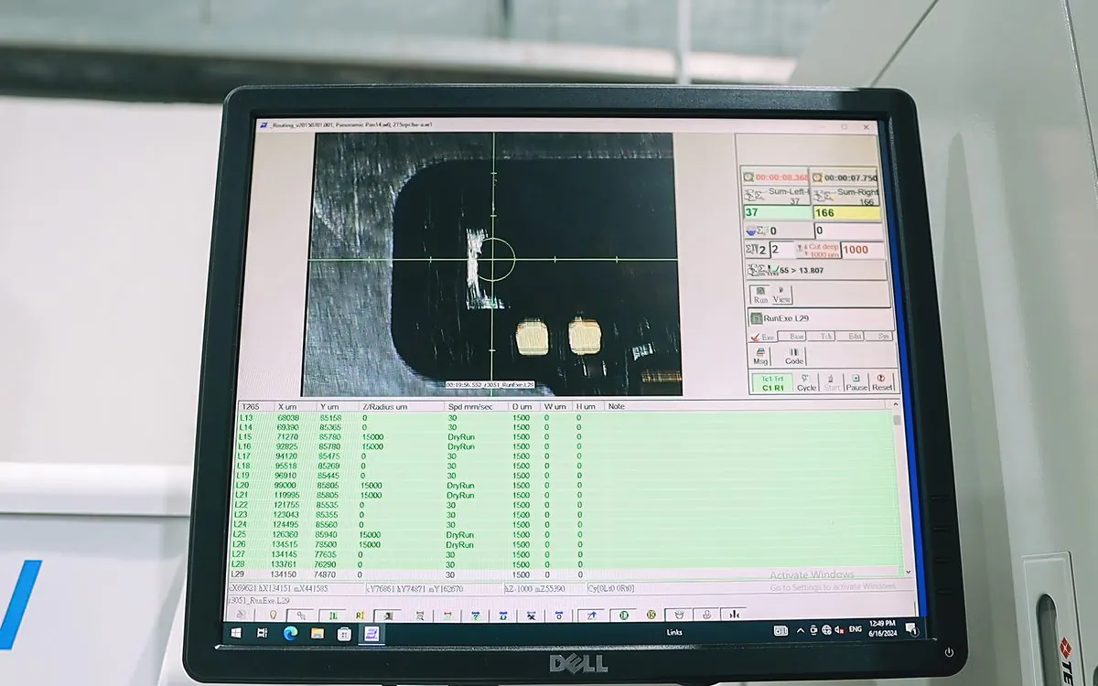Click the list's scroll up arrow

pos(896,404)
